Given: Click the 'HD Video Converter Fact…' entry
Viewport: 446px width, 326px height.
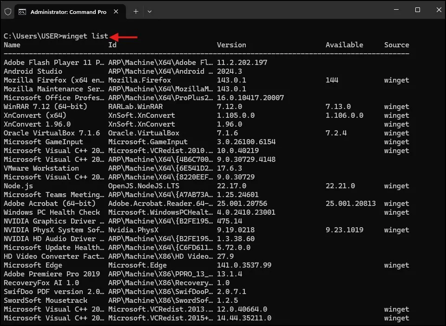Looking at the screenshot, I should tap(54, 256).
